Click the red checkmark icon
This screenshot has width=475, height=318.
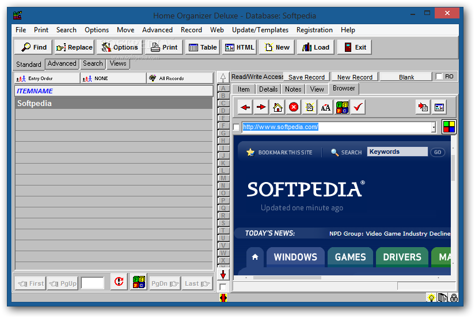(x=358, y=107)
